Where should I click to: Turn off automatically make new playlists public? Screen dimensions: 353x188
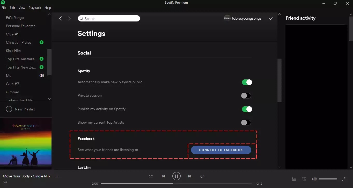pyautogui.click(x=247, y=82)
